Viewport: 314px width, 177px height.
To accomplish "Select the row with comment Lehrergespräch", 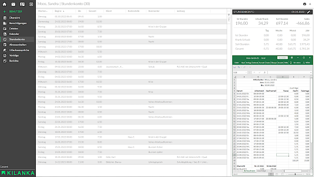I will click(x=132, y=162).
